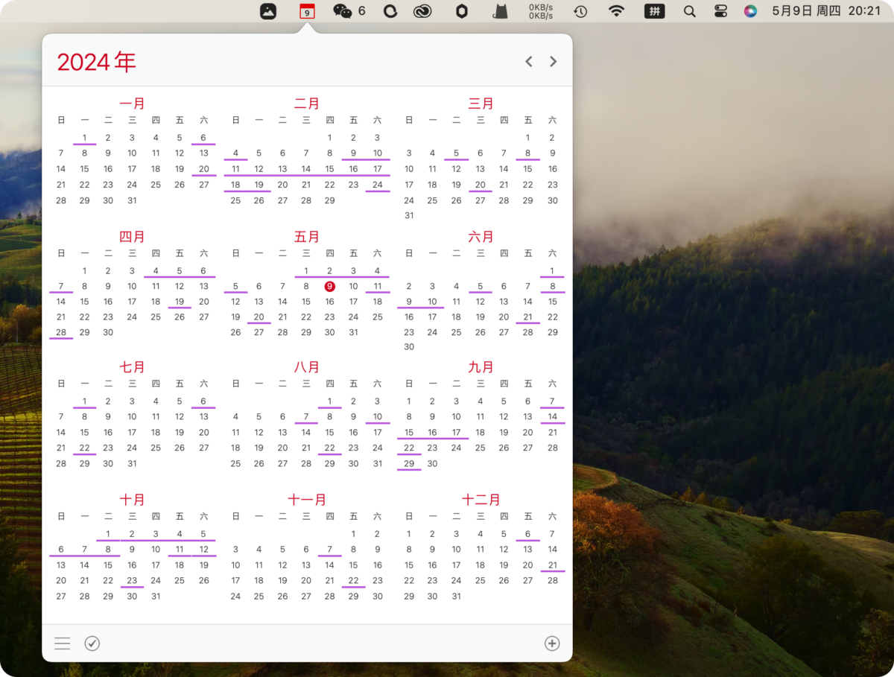Select date 23 in 十月
Image resolution: width=894 pixels, height=677 pixels.
point(132,581)
